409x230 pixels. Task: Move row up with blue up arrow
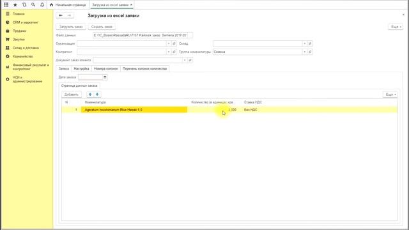tap(90, 95)
